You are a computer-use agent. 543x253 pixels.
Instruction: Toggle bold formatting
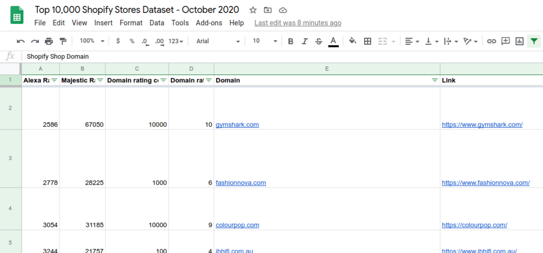coord(291,42)
